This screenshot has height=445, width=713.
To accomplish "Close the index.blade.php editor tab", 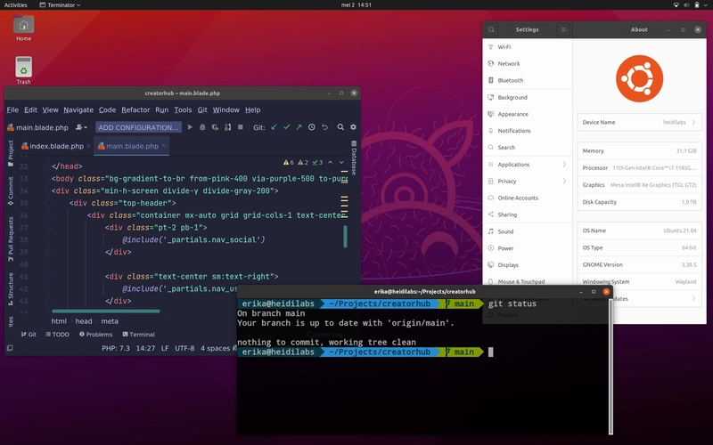I will pyautogui.click(x=88, y=146).
